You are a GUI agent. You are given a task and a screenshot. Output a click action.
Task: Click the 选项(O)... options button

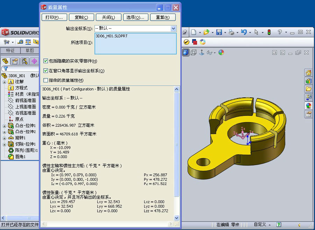135,17
